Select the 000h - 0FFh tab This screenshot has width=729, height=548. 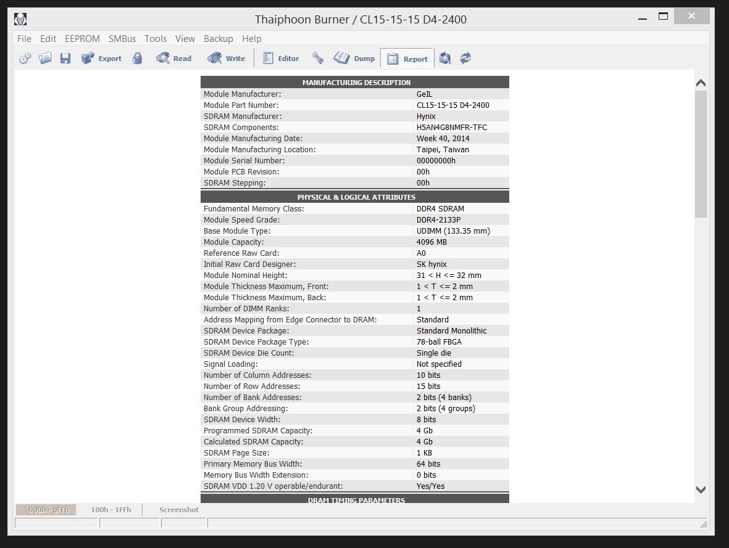pos(46,509)
